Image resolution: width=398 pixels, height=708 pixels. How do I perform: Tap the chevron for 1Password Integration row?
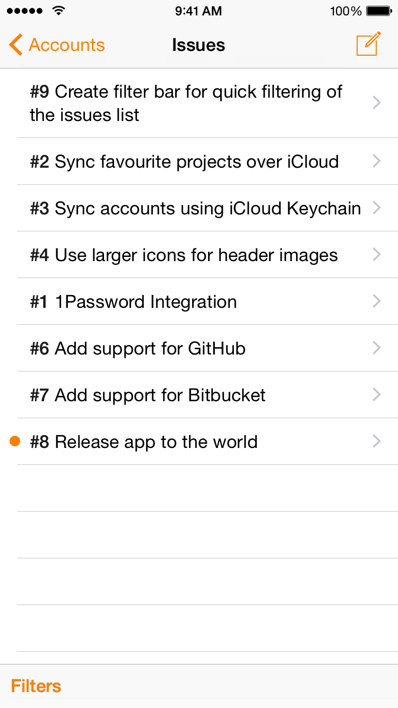pyautogui.click(x=377, y=301)
